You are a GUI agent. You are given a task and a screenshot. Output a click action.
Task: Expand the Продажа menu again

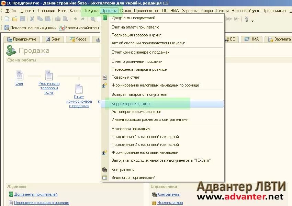pos(109,10)
